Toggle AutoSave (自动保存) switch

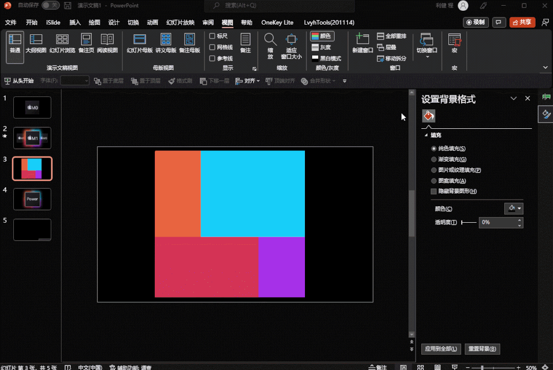tap(50, 5)
